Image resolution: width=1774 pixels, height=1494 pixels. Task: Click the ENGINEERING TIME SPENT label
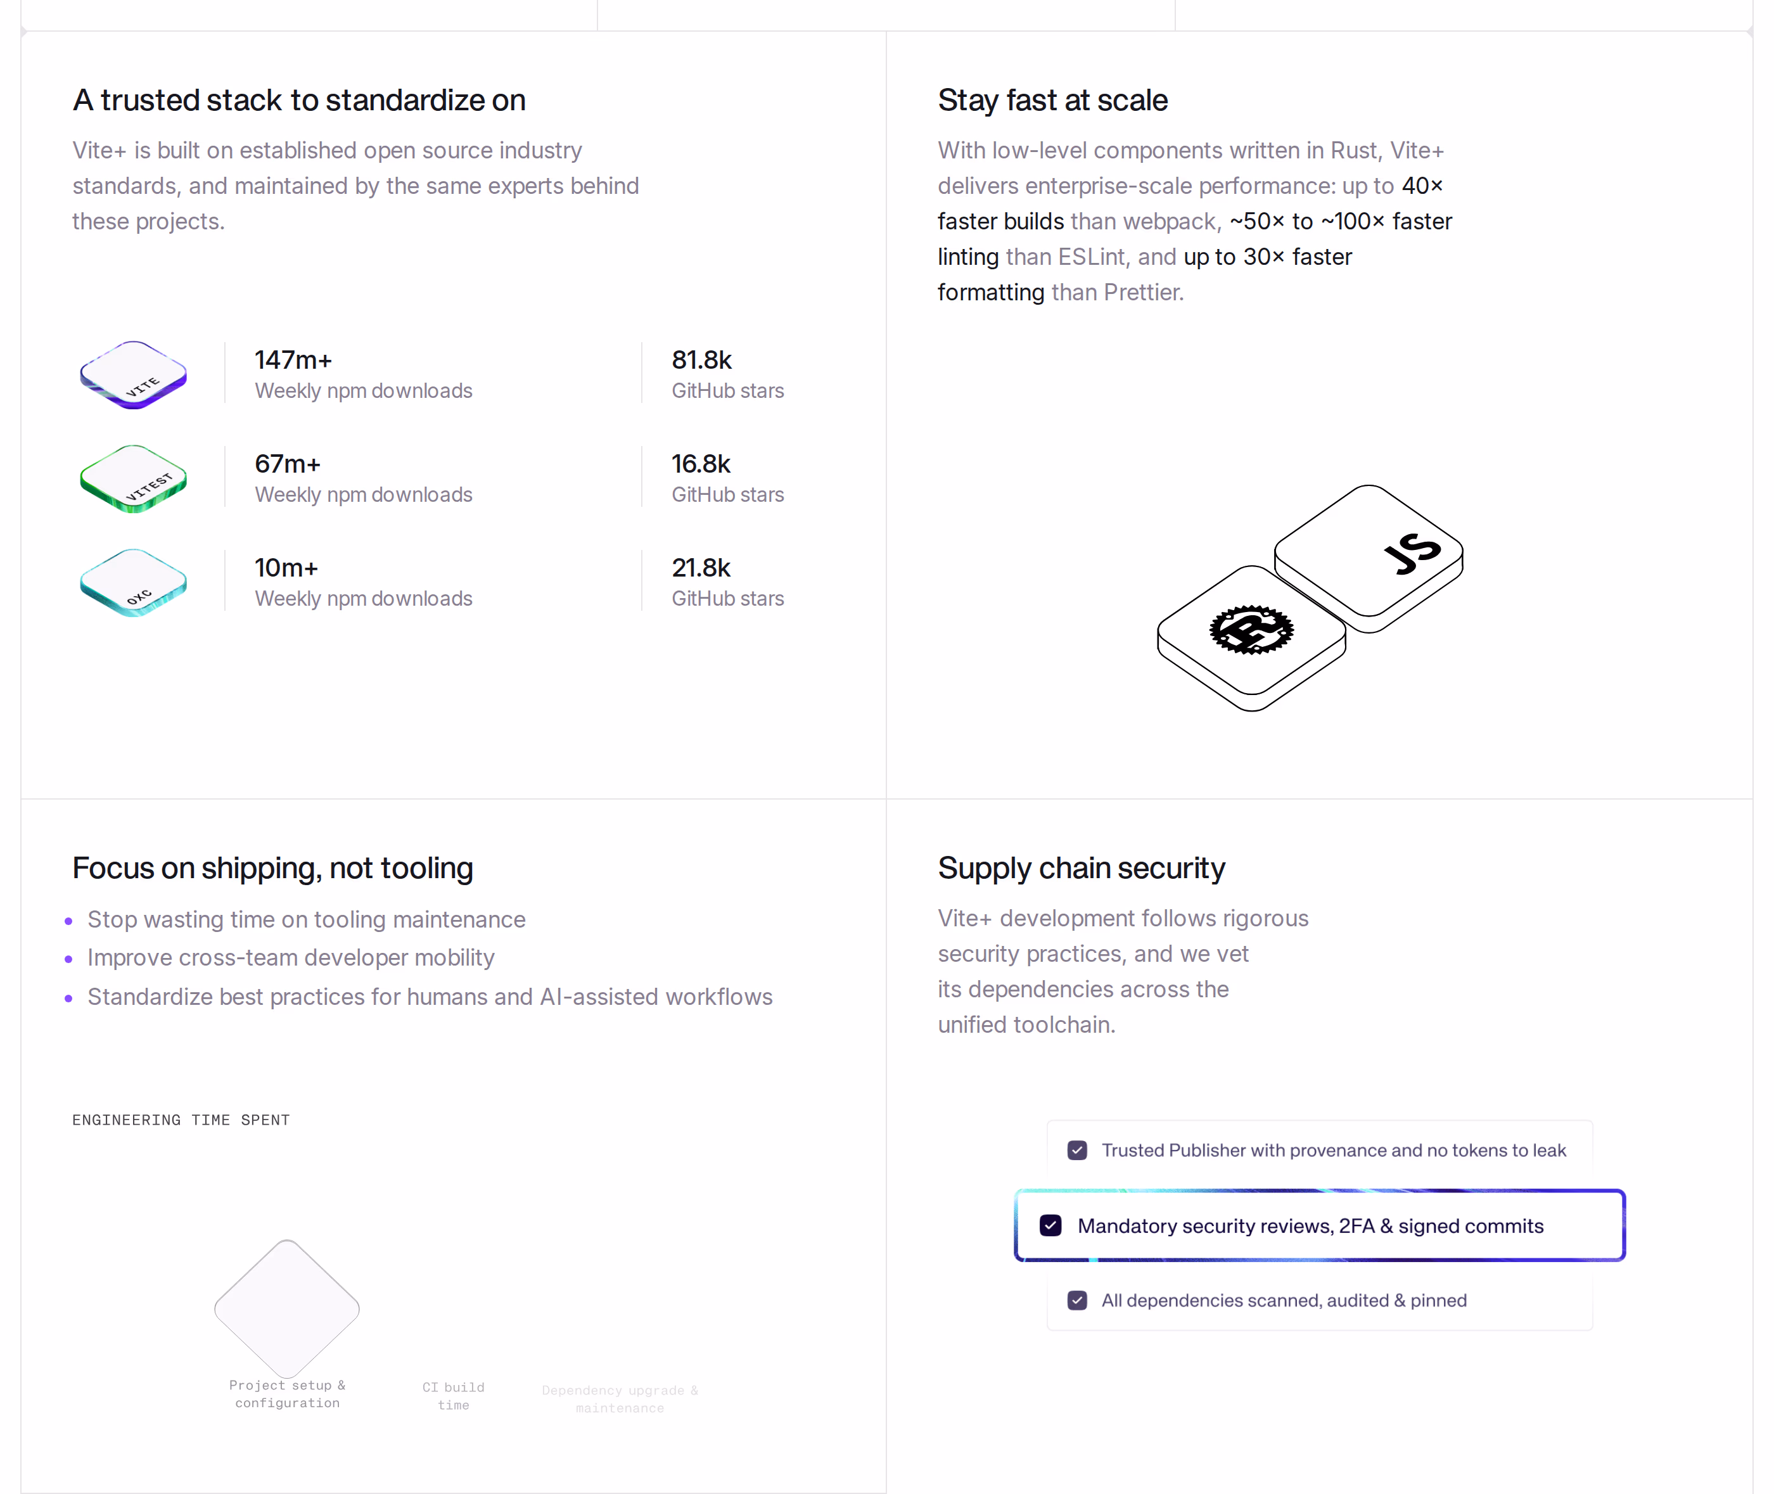click(181, 1120)
